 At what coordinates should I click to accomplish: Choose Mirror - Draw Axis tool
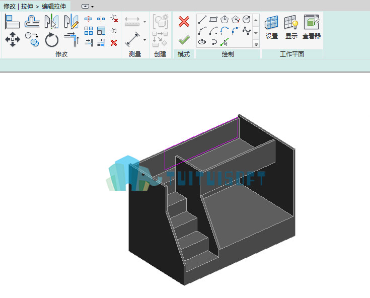71,22
